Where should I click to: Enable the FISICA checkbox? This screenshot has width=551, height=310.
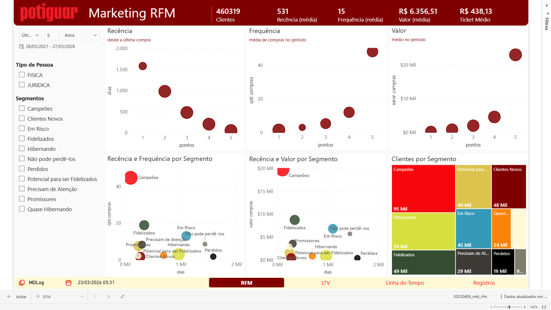click(x=22, y=75)
